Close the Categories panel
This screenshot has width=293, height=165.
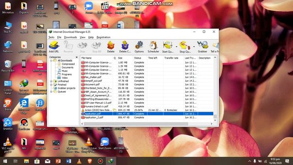76,57
